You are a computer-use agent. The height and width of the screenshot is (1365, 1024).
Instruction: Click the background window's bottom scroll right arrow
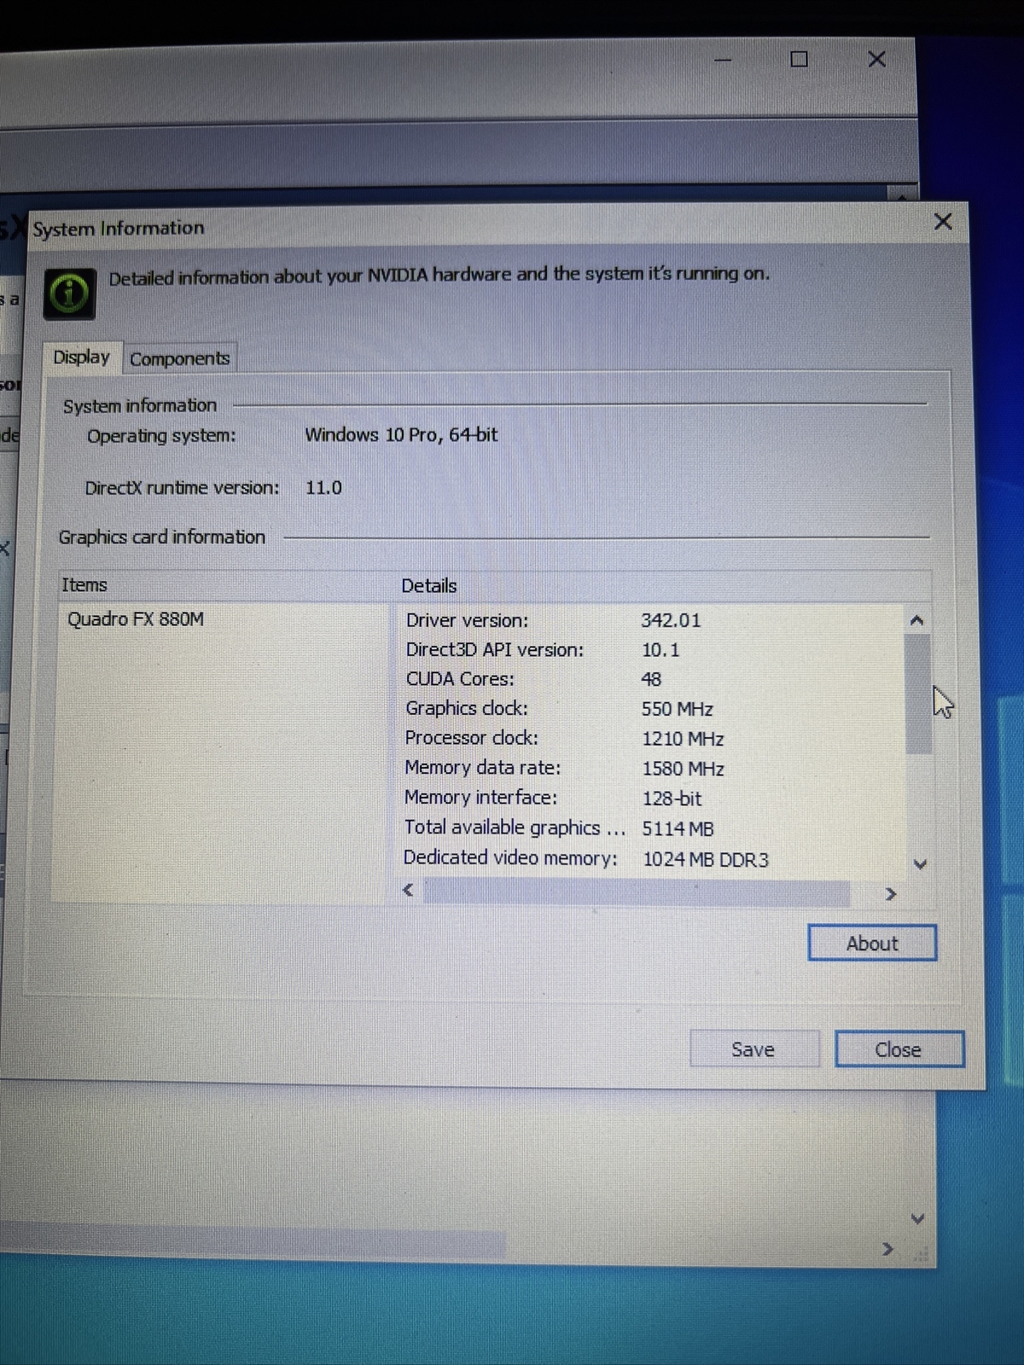[887, 1249]
